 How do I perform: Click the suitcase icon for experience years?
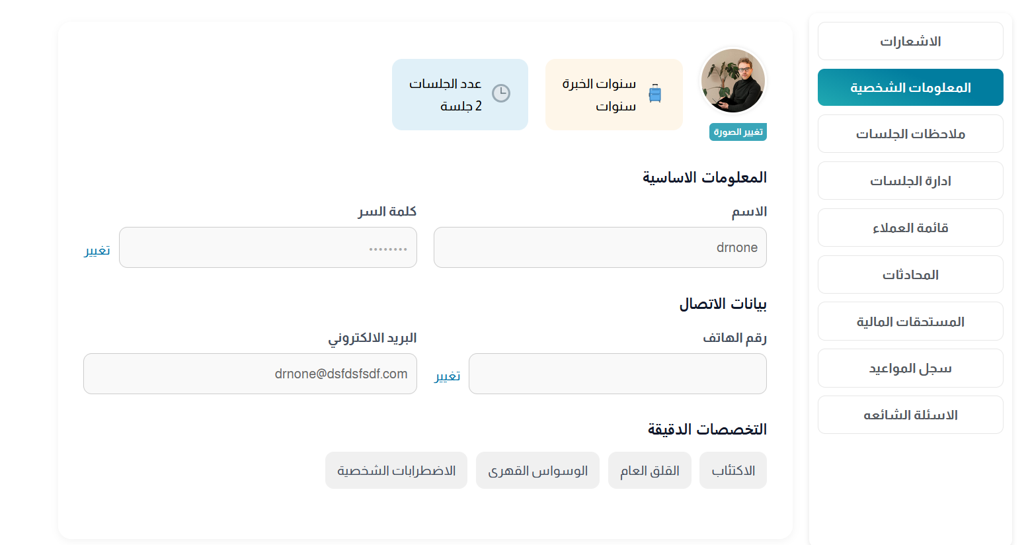point(654,94)
